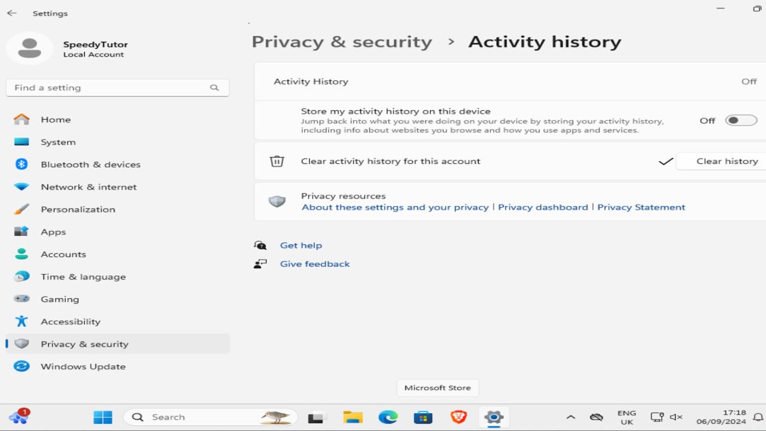This screenshot has height=431, width=766.
Task: Click the System monitor icon
Action: 22,142
